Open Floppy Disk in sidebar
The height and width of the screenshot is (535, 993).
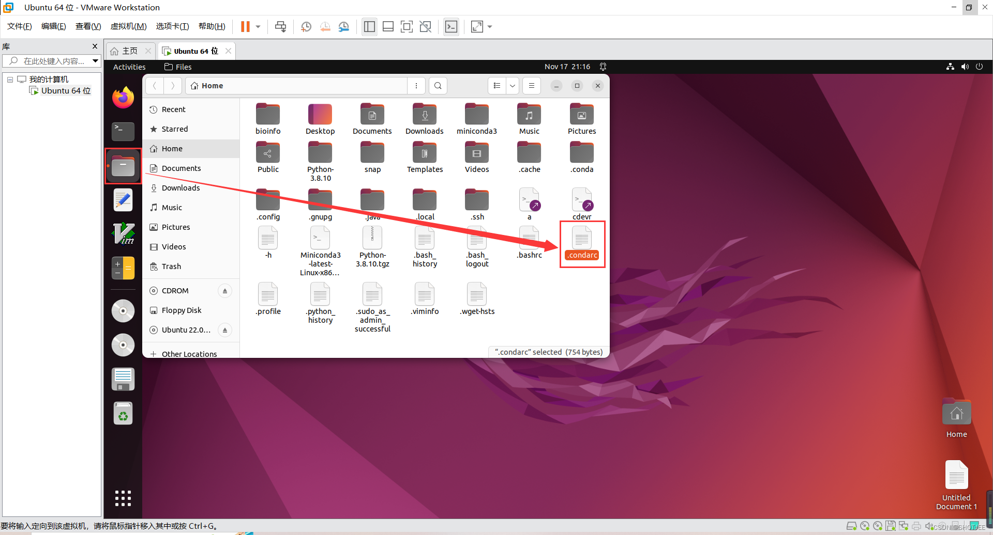pyautogui.click(x=191, y=310)
